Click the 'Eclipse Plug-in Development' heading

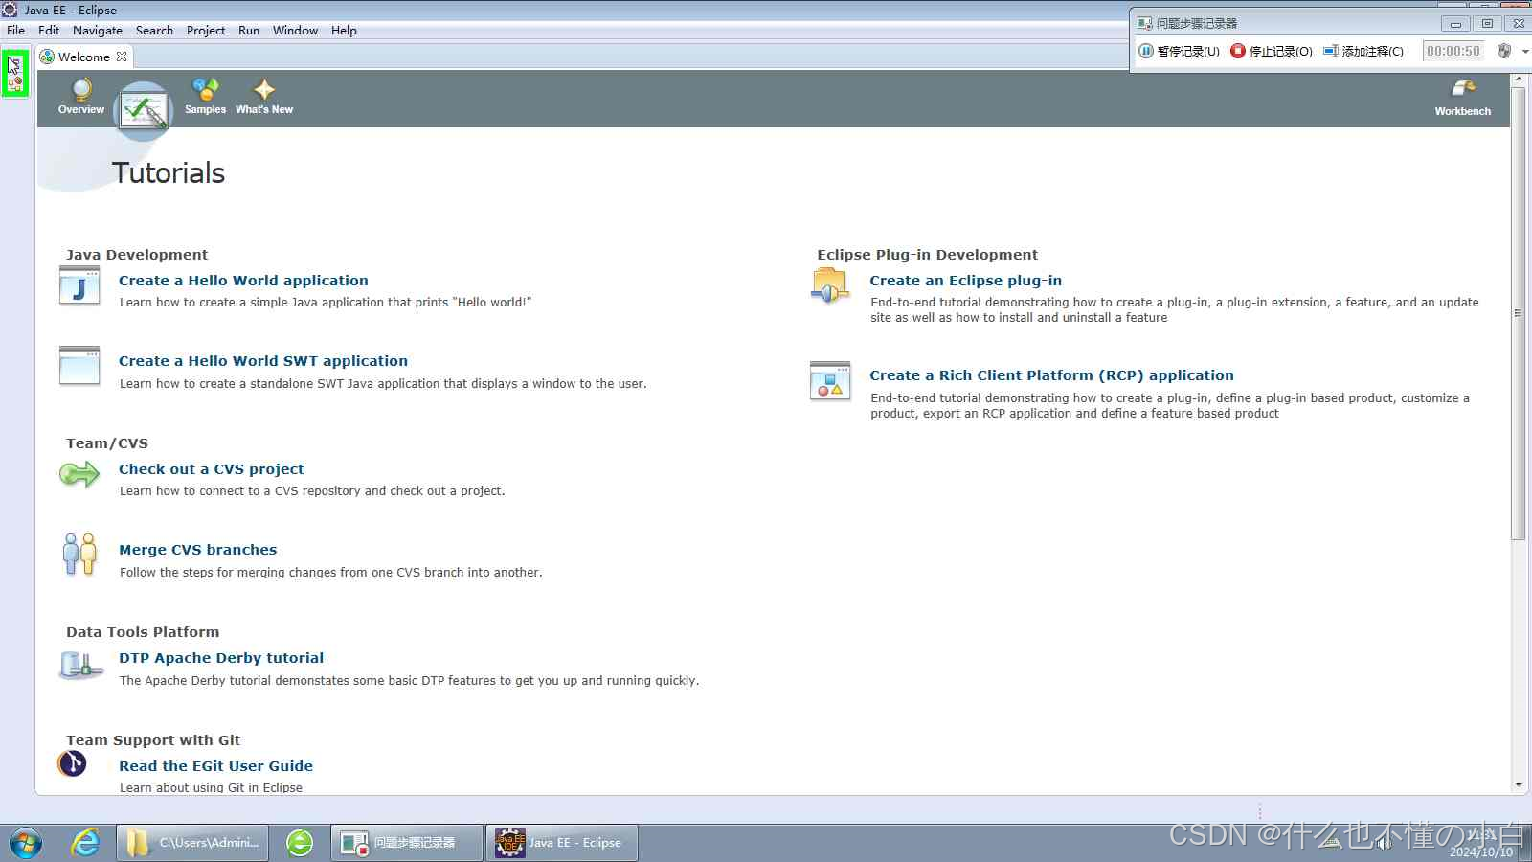927,255
